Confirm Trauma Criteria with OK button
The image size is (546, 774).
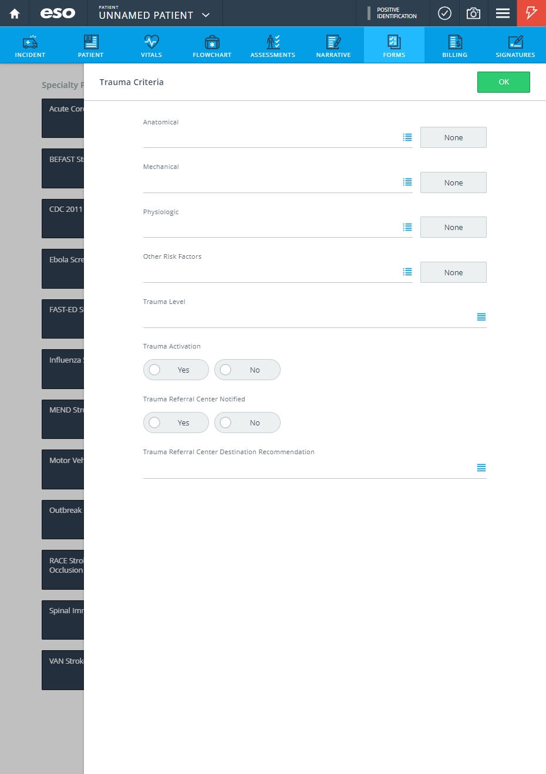point(504,82)
